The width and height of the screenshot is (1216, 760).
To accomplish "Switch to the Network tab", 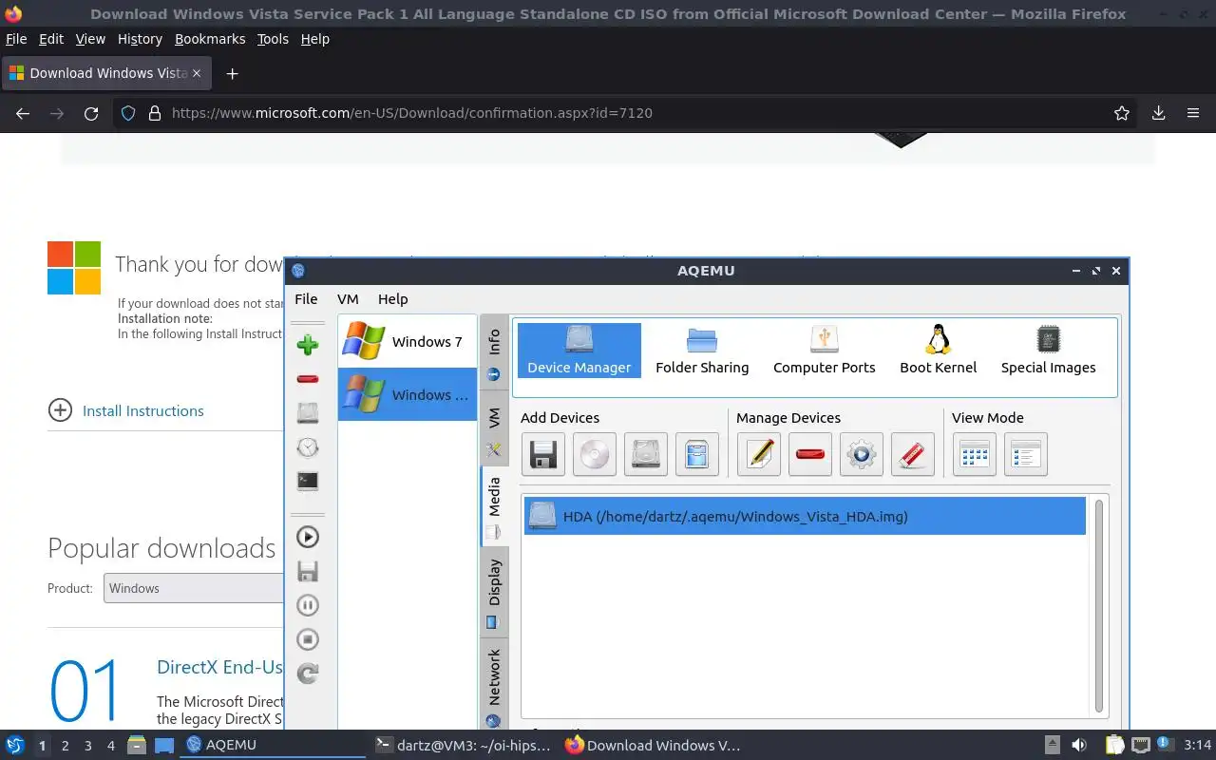I will [494, 686].
